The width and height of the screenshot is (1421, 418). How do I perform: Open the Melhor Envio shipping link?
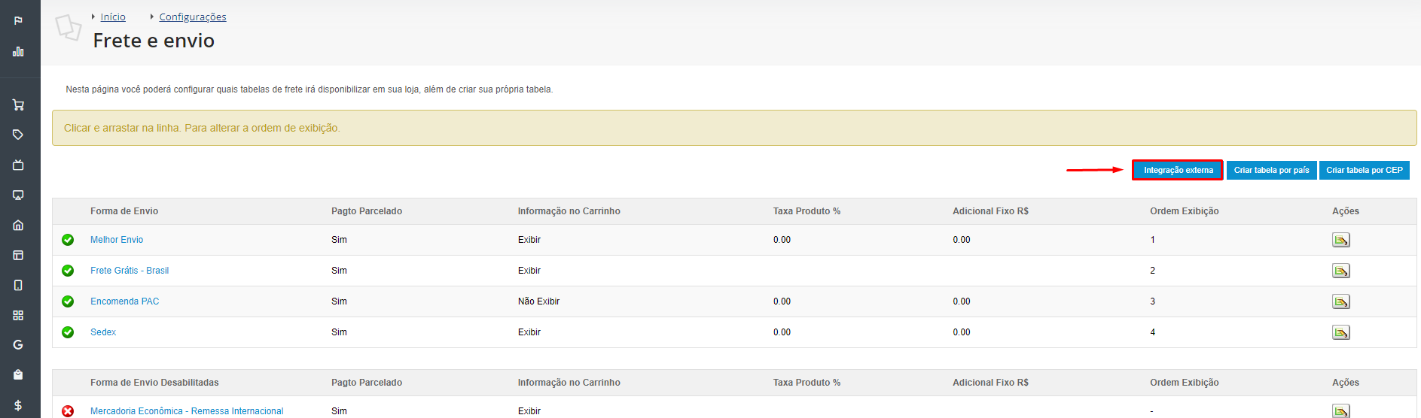(117, 240)
